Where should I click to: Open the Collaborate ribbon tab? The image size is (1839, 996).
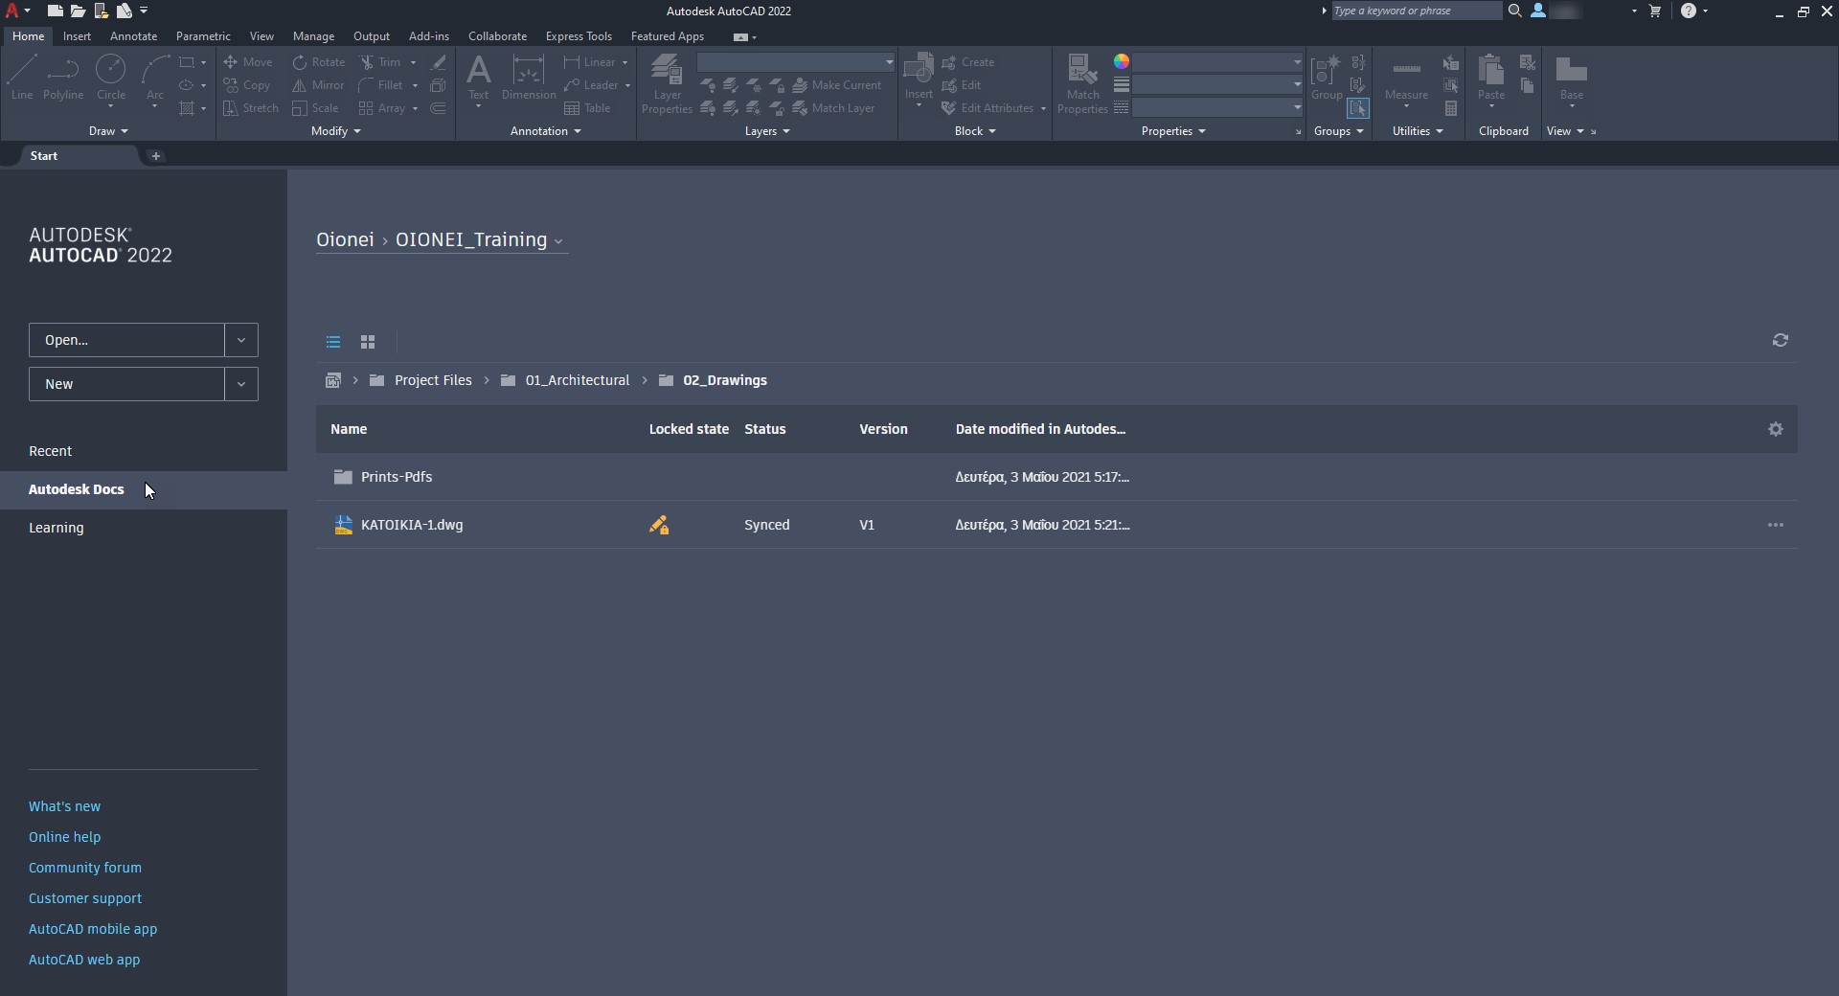coord(497,36)
